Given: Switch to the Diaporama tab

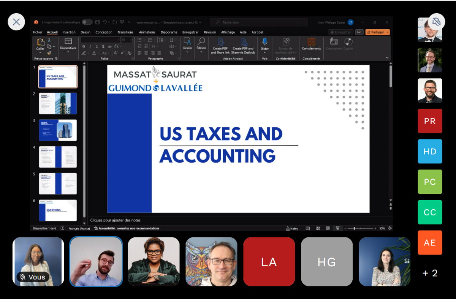Looking at the screenshot, I should 169,32.
